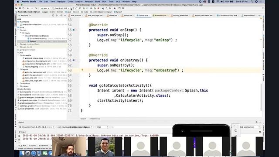Open the Terminal tool window button

click(44, 146)
